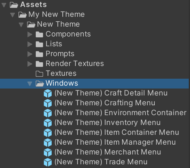
Task: Collapse the Assets root folder arrow
Action: [x=4, y=5]
